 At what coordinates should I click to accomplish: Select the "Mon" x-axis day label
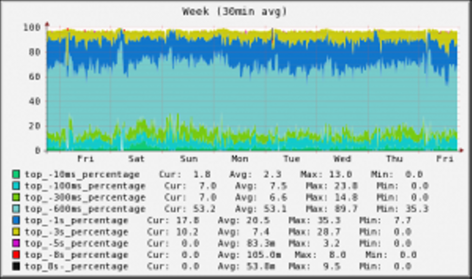[x=240, y=159]
